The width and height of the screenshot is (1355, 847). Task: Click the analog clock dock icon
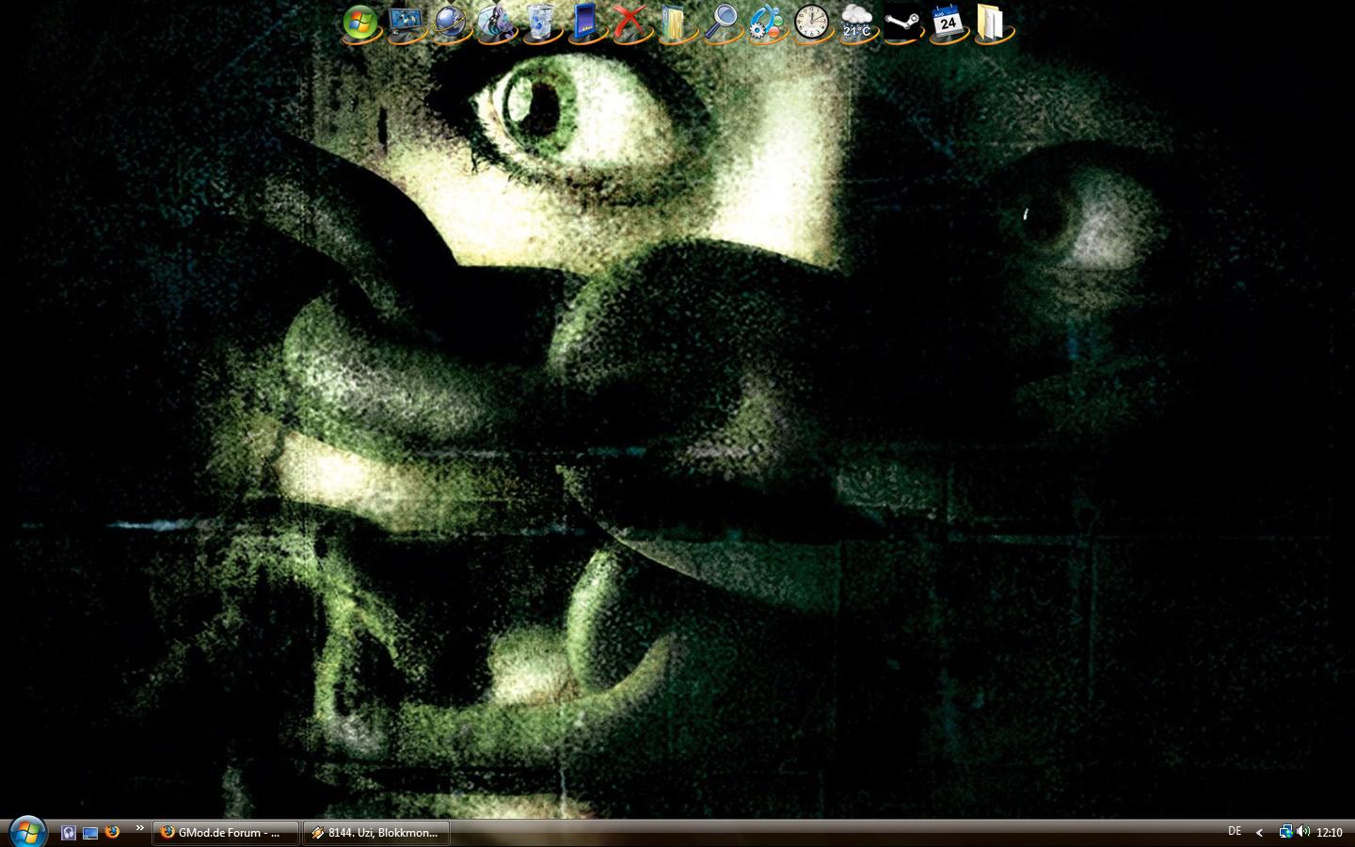coord(811,23)
